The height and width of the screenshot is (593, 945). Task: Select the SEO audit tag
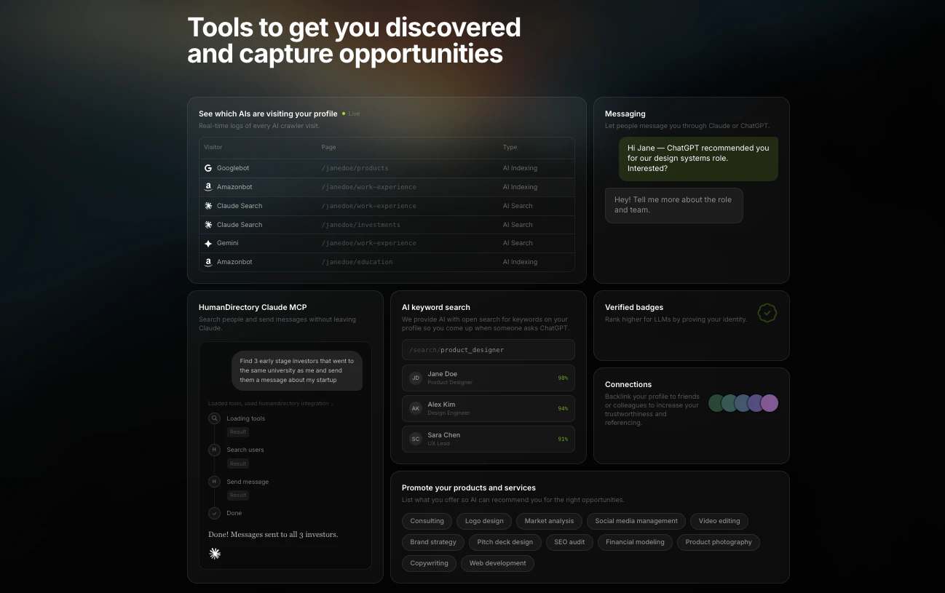click(569, 542)
